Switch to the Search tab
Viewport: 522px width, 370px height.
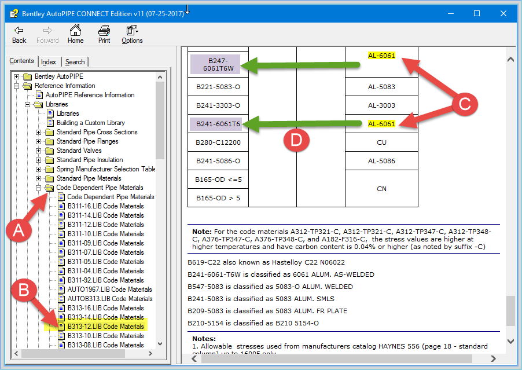tap(75, 62)
